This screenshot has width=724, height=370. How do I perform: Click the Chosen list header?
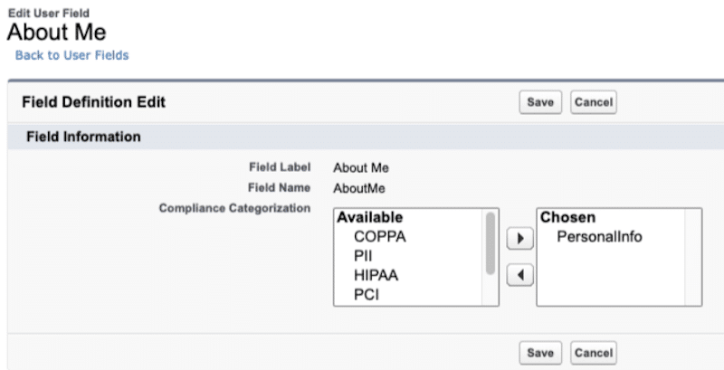coord(567,218)
